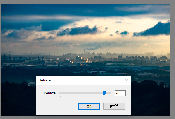Click the 取消 cancel button
This screenshot has width=175, height=119.
[114, 106]
